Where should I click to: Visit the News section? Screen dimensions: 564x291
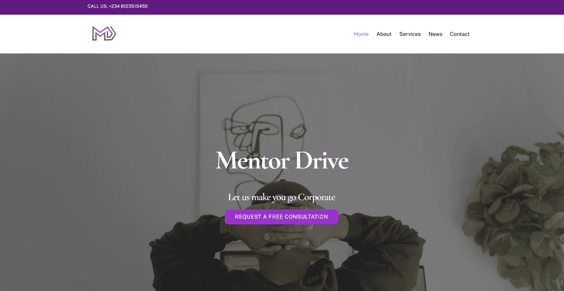tap(435, 34)
